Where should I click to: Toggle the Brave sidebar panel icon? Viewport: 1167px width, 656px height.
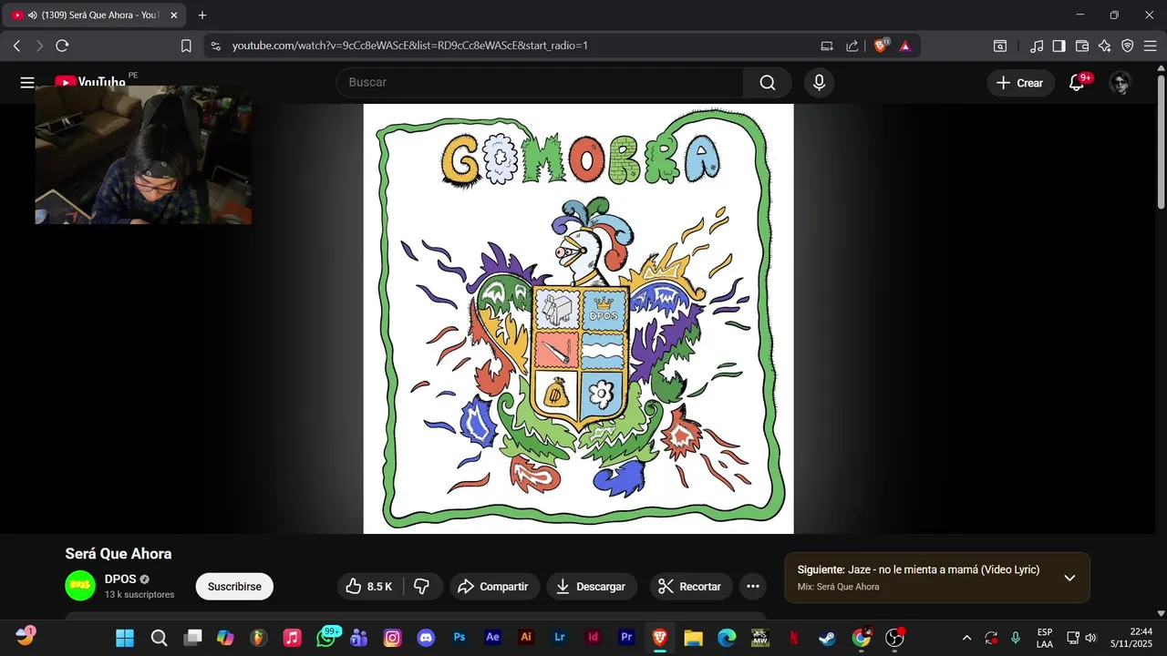[1059, 46]
